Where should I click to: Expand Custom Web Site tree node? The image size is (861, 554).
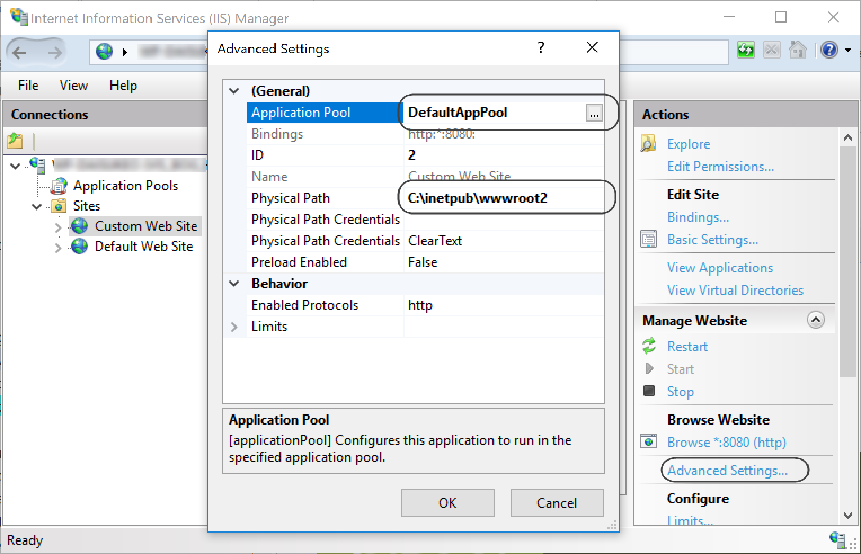tap(58, 227)
